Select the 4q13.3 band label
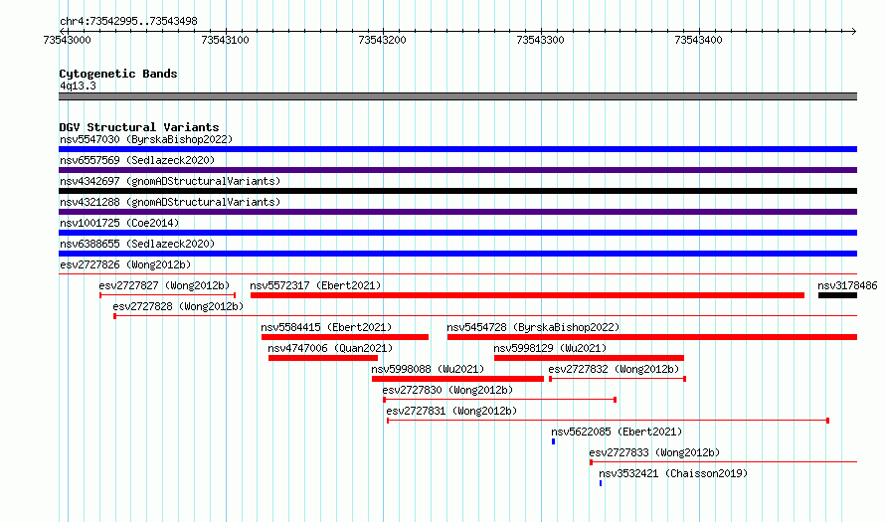The height and width of the screenshot is (522, 885). (x=78, y=86)
